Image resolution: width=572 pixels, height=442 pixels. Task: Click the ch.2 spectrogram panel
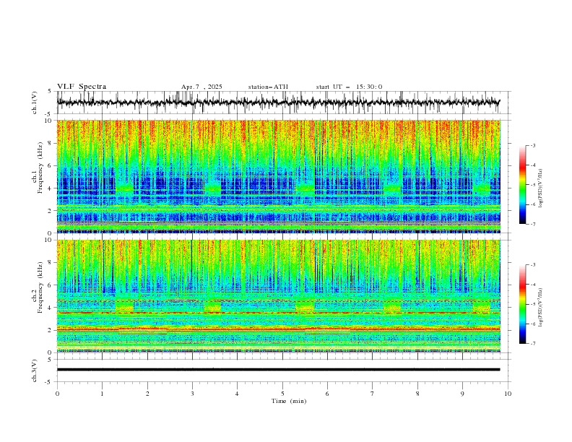tap(279, 296)
